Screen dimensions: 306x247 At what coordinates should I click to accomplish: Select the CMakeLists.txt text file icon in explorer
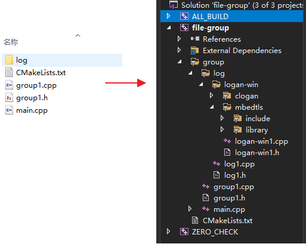(x=9, y=72)
